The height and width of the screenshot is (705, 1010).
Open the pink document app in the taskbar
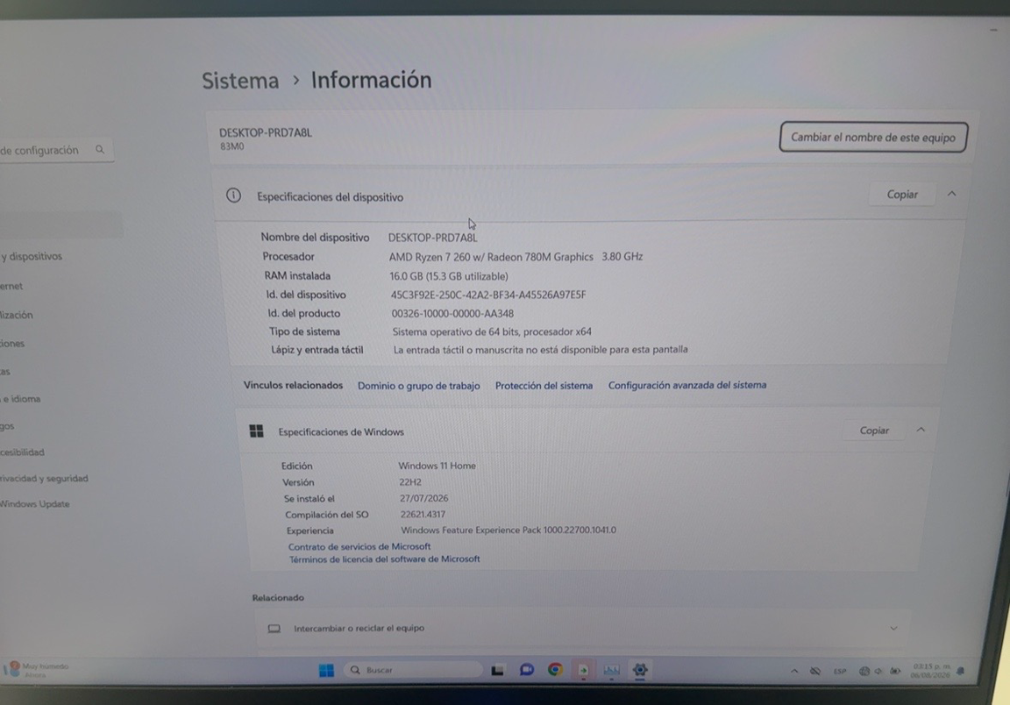pyautogui.click(x=583, y=670)
